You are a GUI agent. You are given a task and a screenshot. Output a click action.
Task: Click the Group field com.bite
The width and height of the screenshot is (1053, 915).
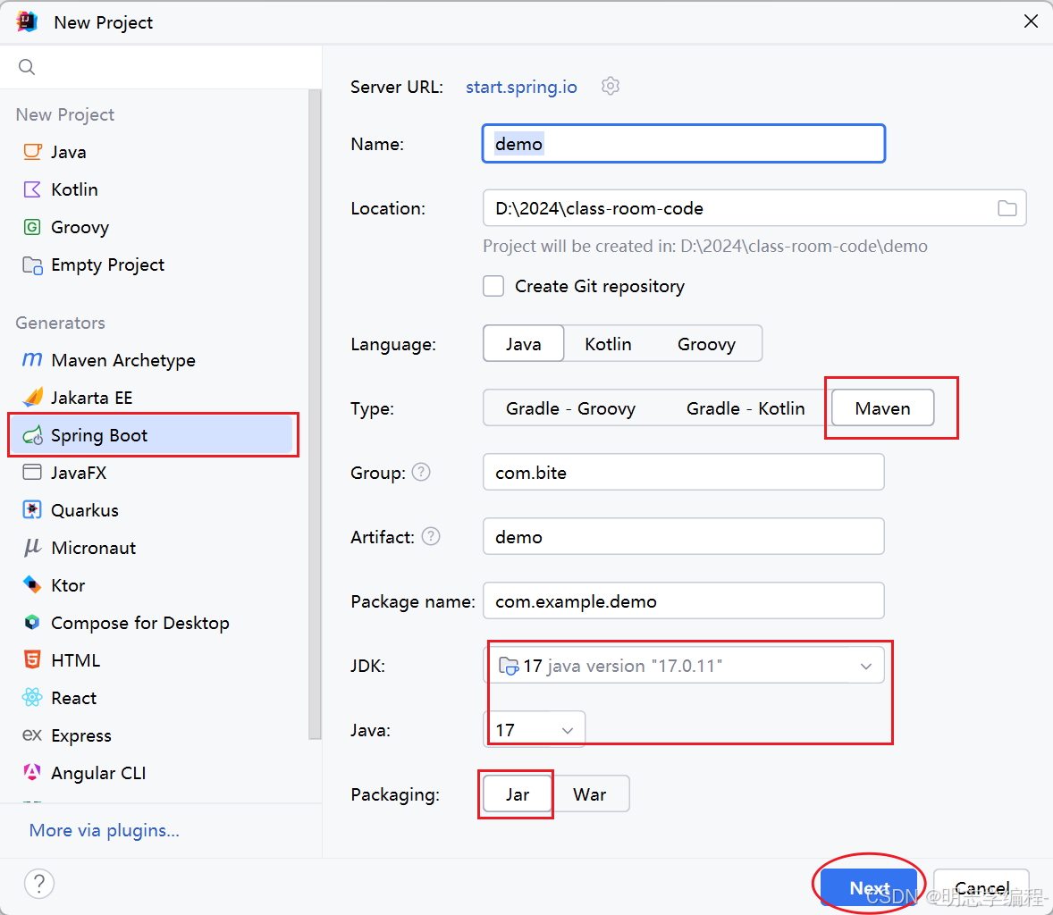coord(684,472)
